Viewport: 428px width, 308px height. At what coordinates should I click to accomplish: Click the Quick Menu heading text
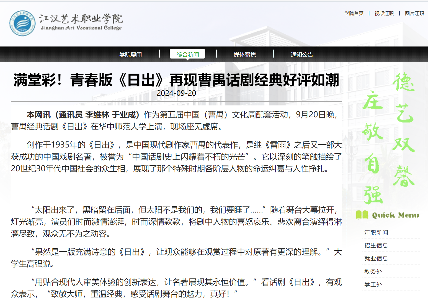395,215
